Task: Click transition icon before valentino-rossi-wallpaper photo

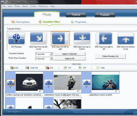Action: point(49,83)
